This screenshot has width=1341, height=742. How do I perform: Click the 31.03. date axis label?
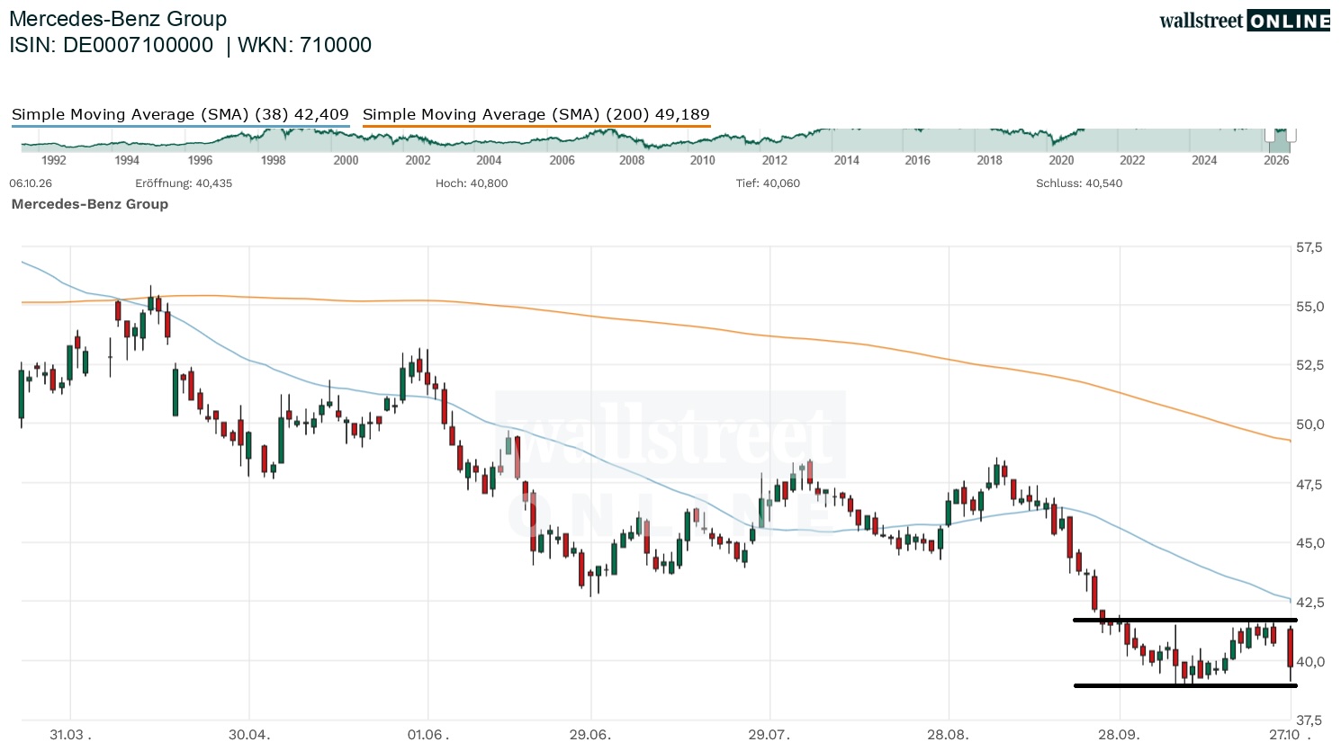70,735
